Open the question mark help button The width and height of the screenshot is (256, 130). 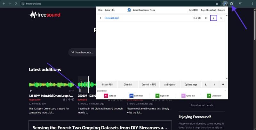[x=214, y=85]
